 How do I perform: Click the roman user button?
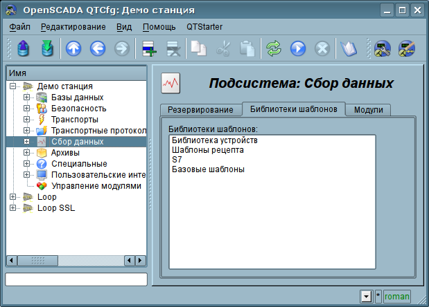point(396,297)
